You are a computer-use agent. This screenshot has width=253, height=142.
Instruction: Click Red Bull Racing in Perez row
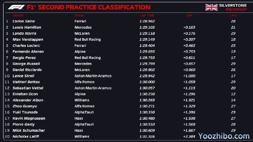click(x=88, y=58)
